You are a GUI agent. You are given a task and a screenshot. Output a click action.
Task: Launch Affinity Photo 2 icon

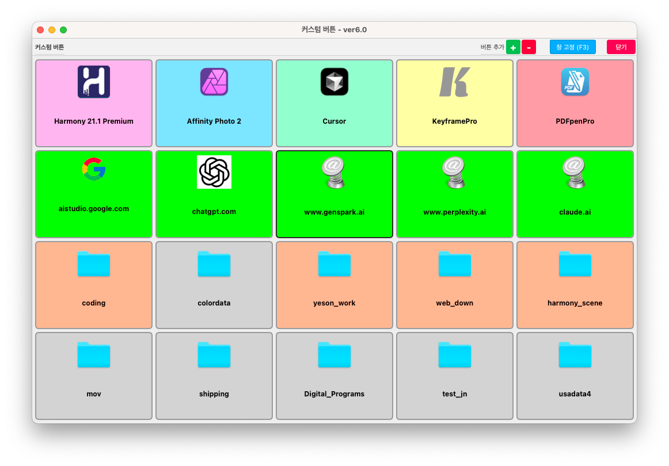214,82
